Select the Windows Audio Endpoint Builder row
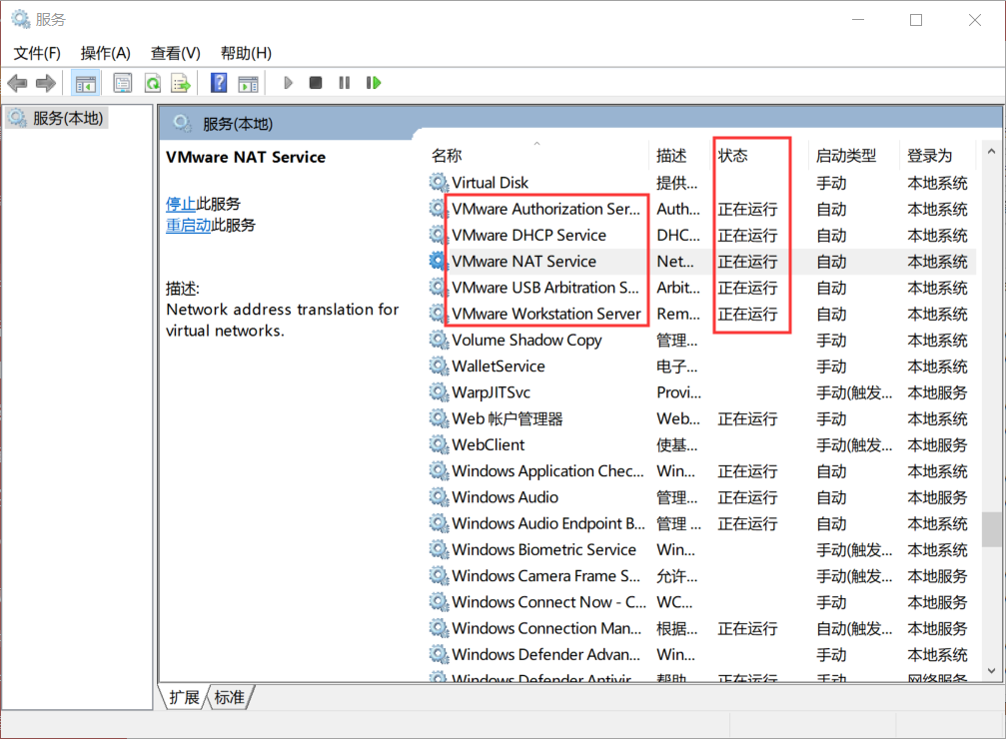 (x=702, y=523)
